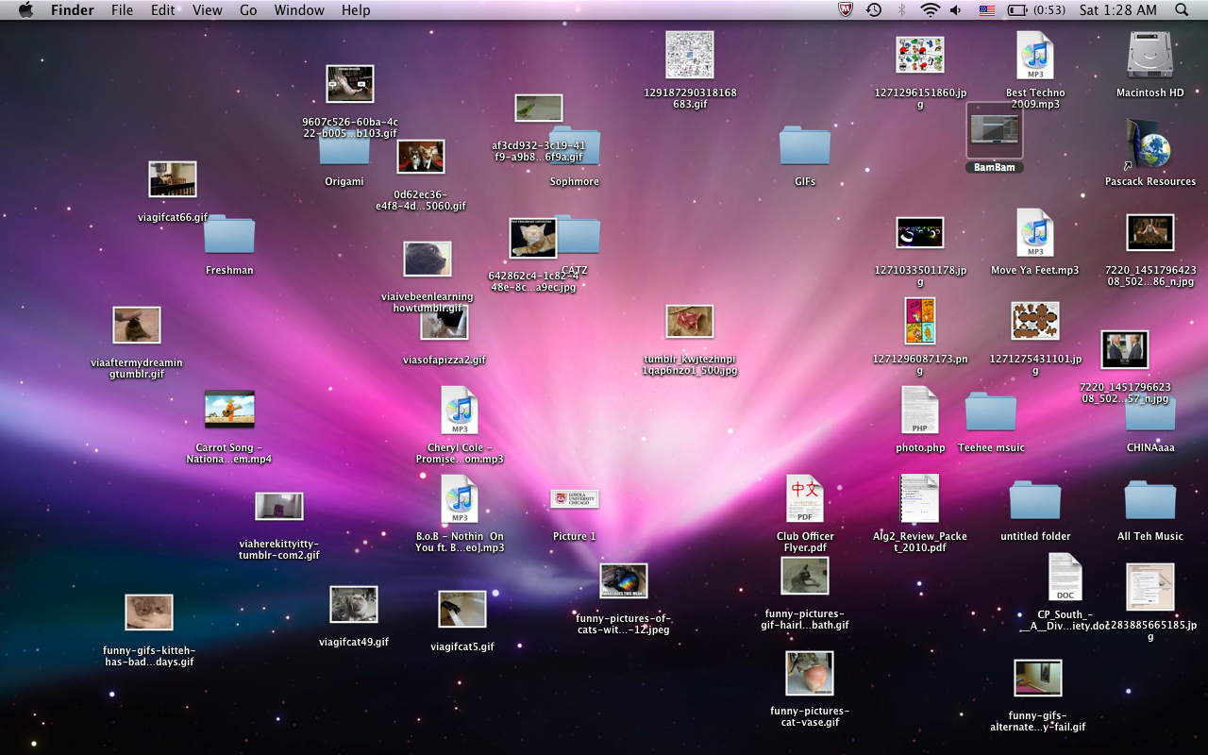Click the Time Machine icon in menu bar
This screenshot has height=755, width=1208.
tap(874, 10)
